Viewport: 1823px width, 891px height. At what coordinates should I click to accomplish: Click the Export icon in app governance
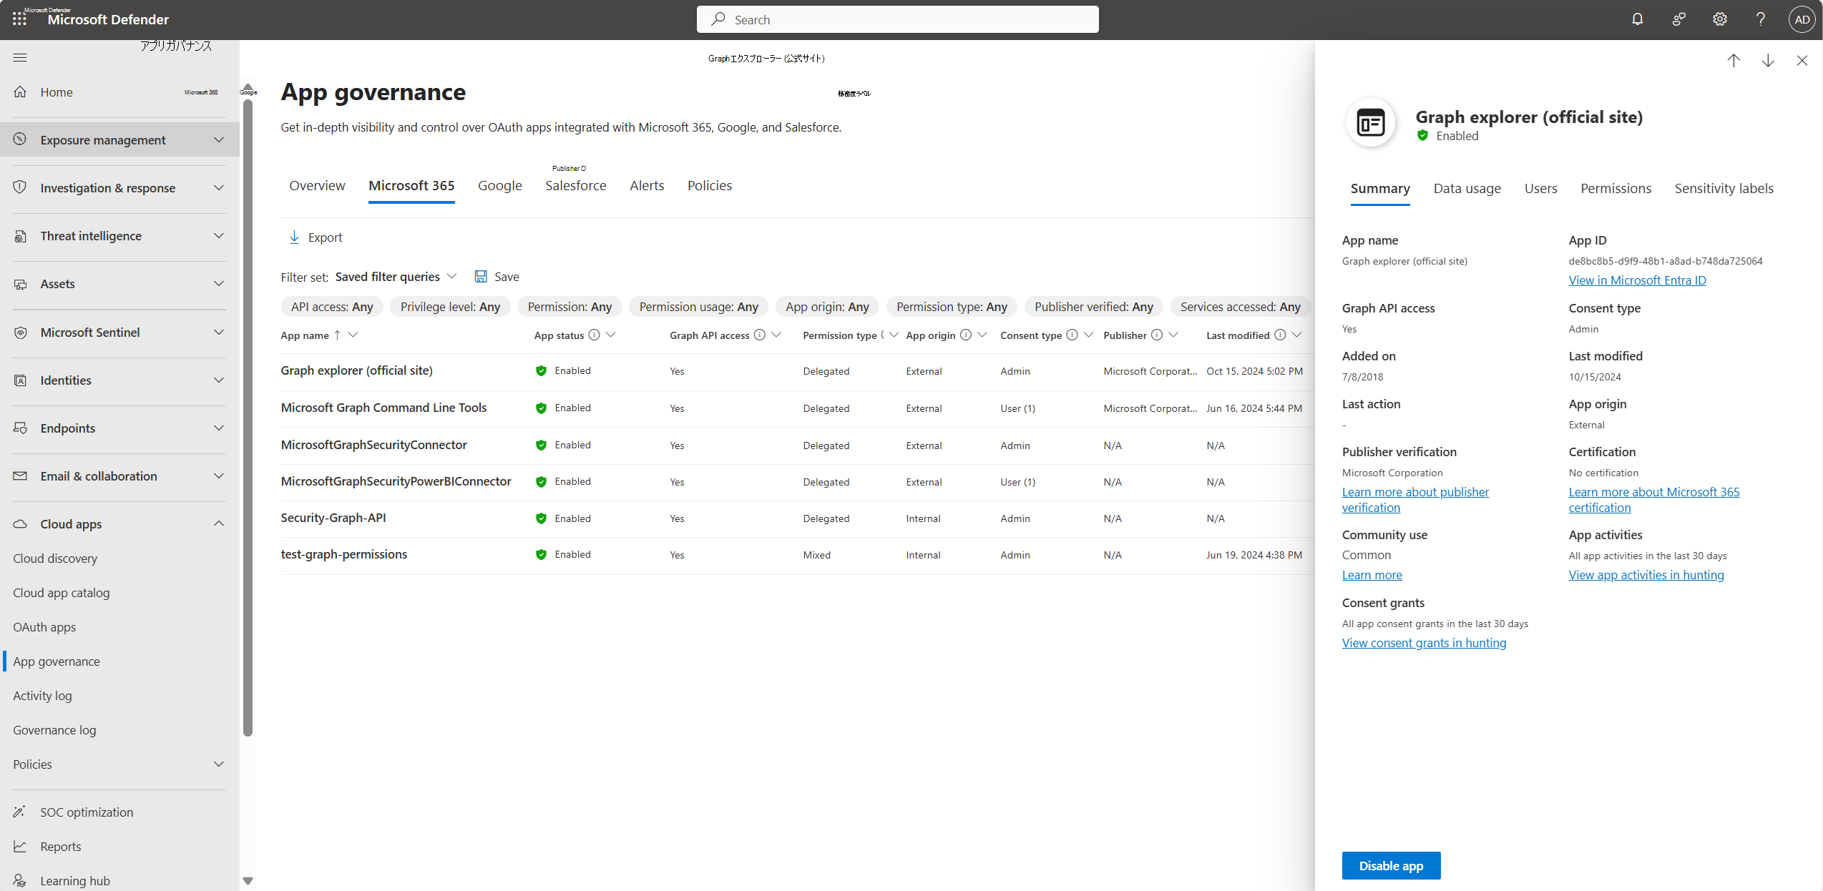click(x=294, y=236)
